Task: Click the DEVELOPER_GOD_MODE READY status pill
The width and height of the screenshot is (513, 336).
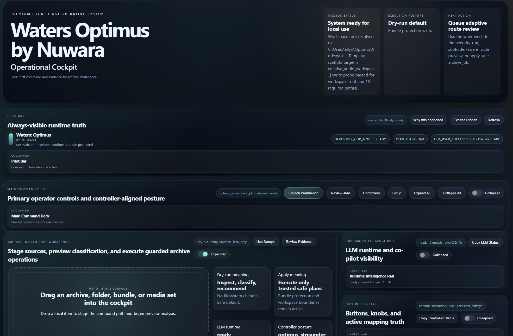Action: [360, 139]
